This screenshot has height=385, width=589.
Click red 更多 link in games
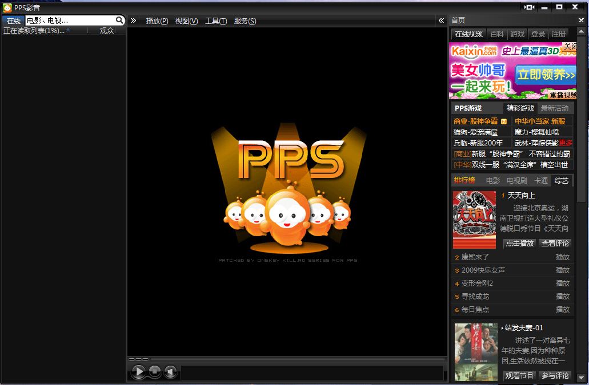point(566,143)
